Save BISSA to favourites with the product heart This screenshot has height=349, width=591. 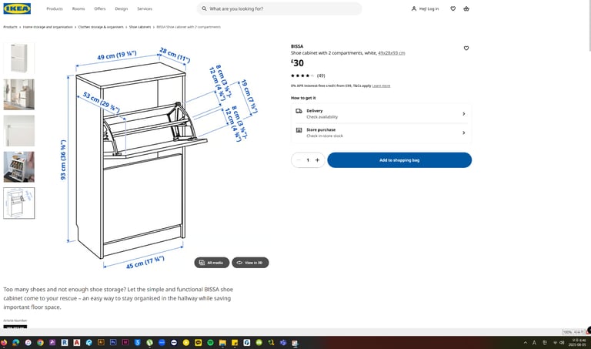(x=466, y=49)
